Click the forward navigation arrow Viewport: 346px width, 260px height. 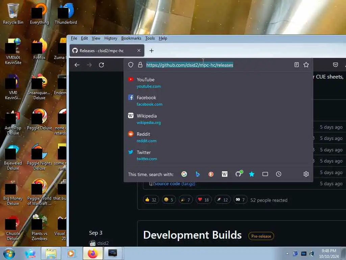point(89,65)
